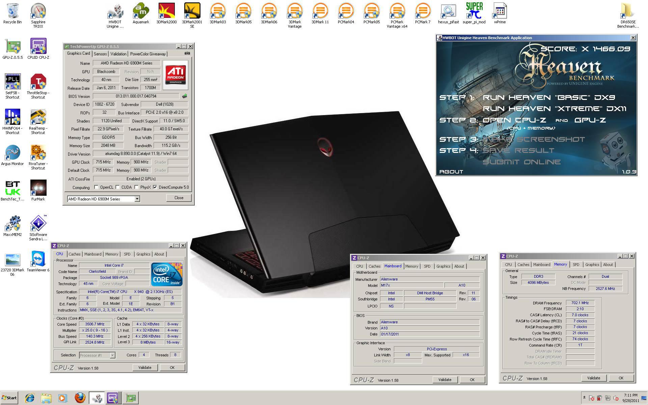
Task: Open TeamViewer 6 shortcut
Action: [38, 262]
